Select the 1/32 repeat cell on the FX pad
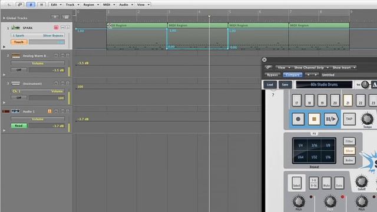Image resolution: width=377 pixels, height=212 pixels. click(314, 157)
